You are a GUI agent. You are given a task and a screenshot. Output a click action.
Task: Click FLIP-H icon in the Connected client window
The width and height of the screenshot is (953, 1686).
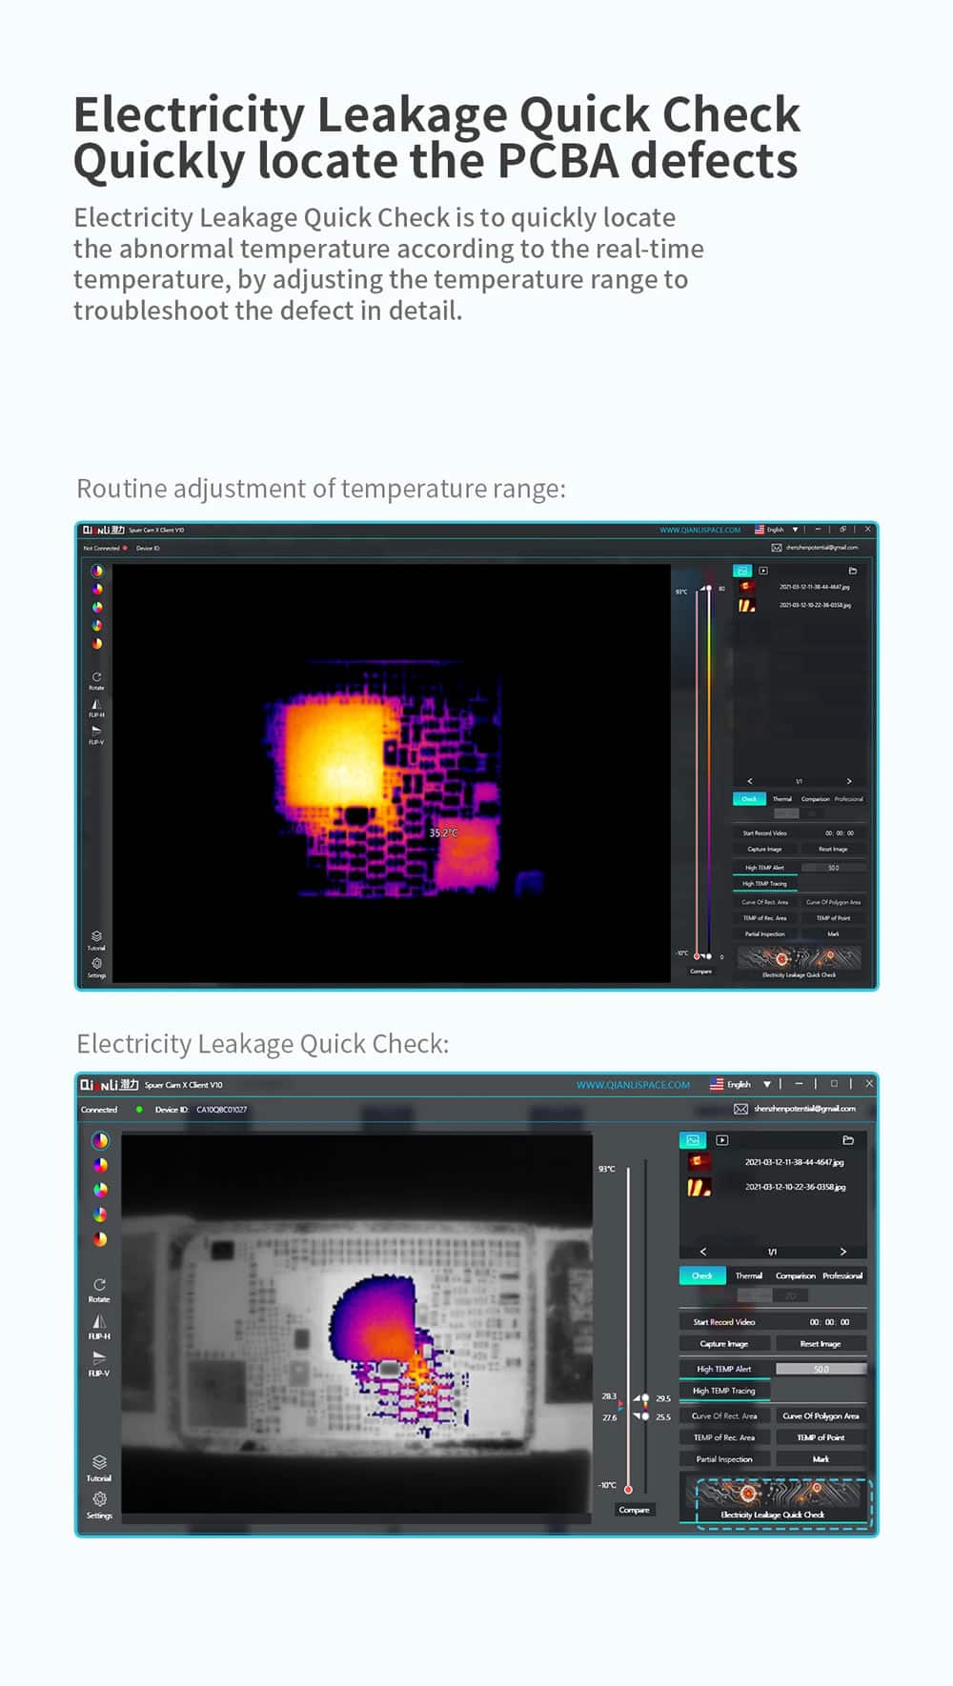click(x=99, y=1322)
